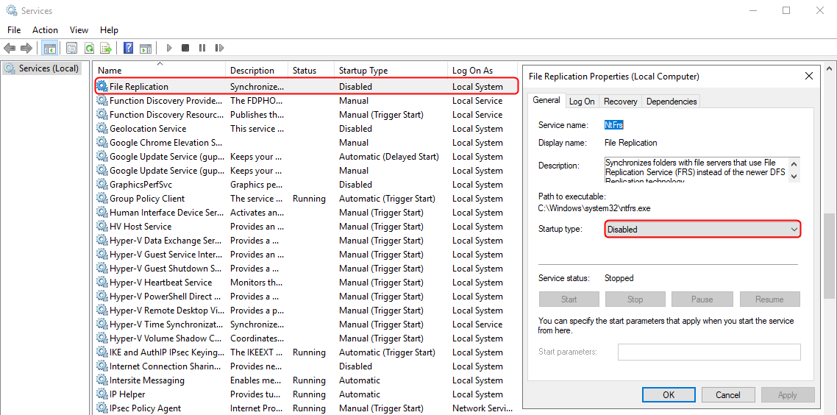The width and height of the screenshot is (837, 415).
Task: Click the Restart Service toolbar icon
Action: pos(219,48)
